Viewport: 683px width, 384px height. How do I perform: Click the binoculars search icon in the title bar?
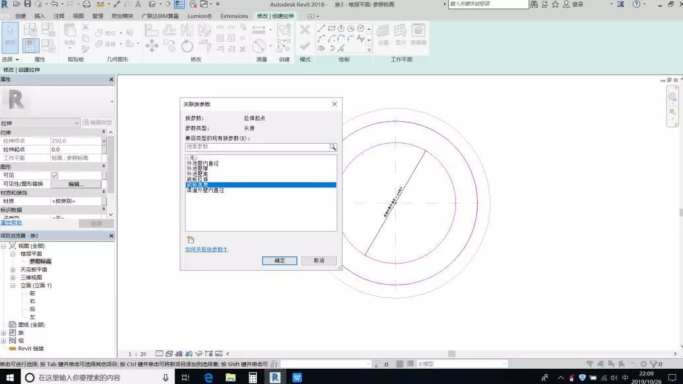point(534,5)
